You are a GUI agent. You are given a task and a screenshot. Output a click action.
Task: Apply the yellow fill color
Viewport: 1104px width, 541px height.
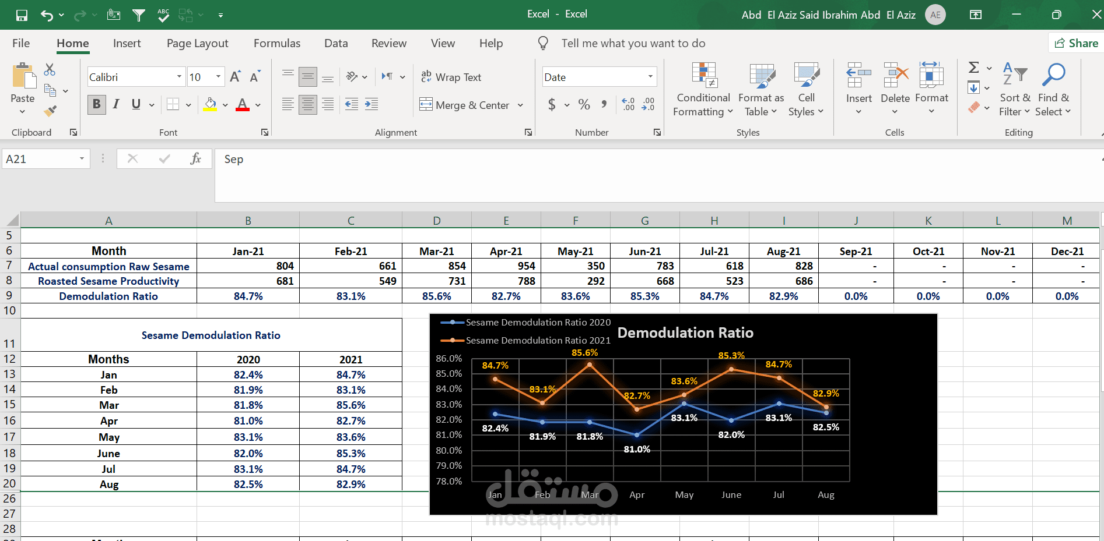(x=210, y=104)
